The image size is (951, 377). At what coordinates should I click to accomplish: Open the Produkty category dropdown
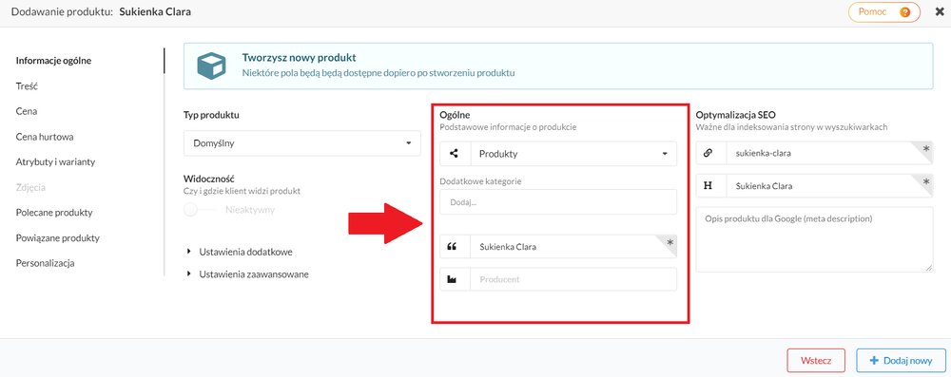[573, 153]
